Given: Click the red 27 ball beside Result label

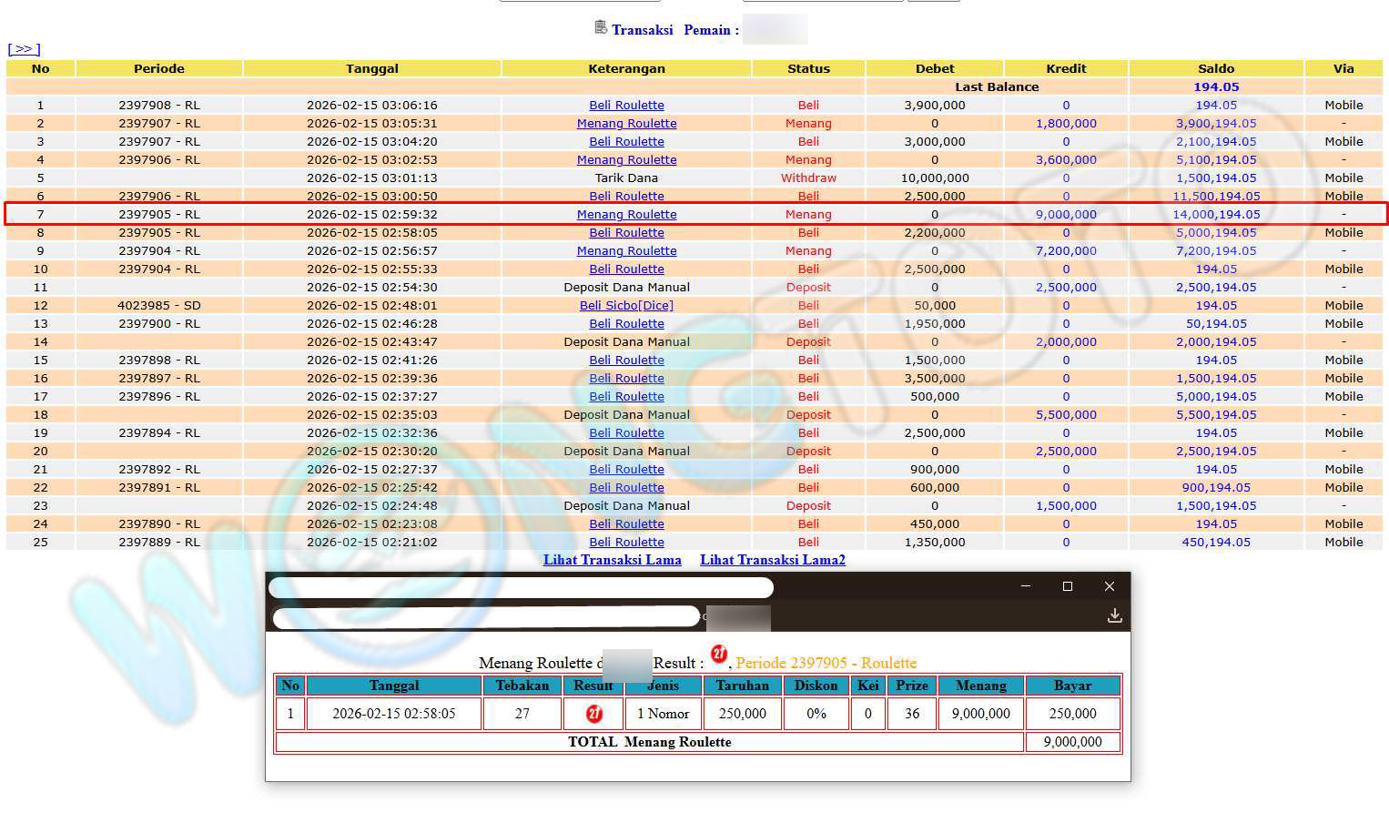Looking at the screenshot, I should point(719,654).
